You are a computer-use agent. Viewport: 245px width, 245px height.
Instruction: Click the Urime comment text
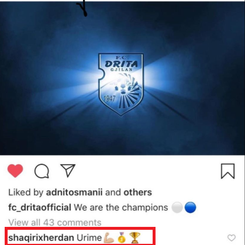(x=89, y=238)
